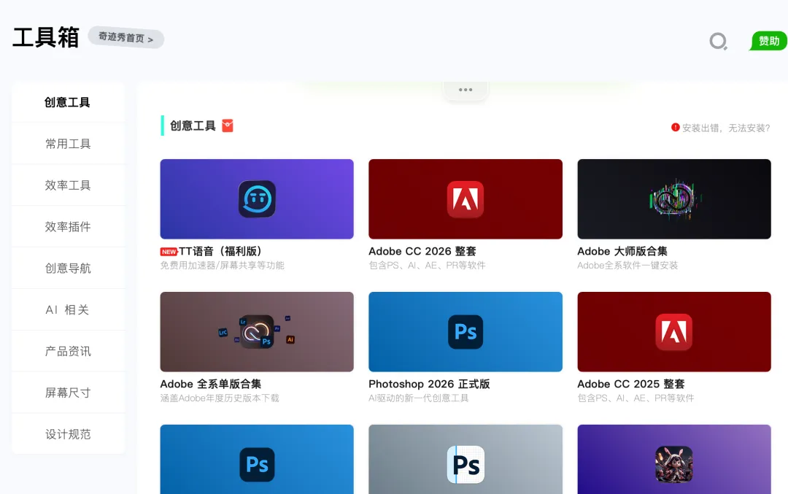Select 屏幕尺寸 in the sidebar
Screen dimensions: 788x494
pos(68,393)
